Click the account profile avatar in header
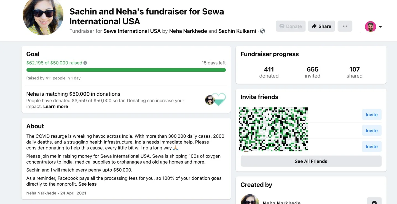 tap(370, 27)
